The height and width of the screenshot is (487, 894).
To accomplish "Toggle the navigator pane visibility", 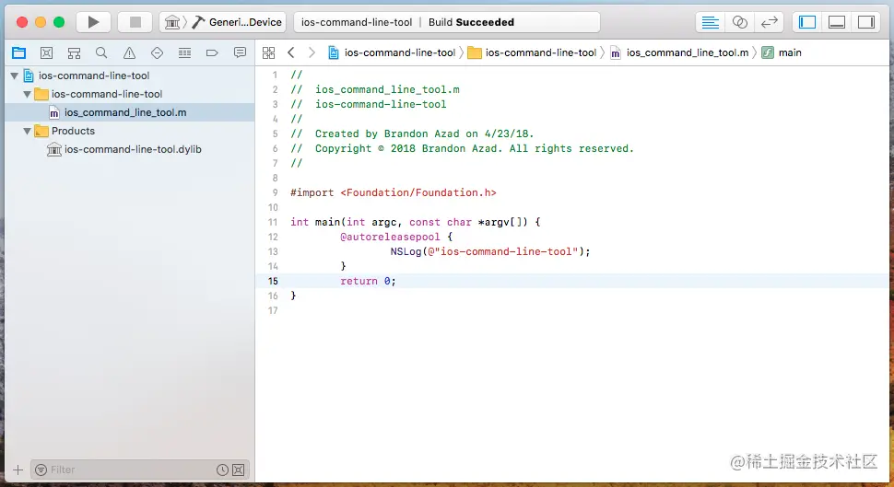I will point(806,22).
